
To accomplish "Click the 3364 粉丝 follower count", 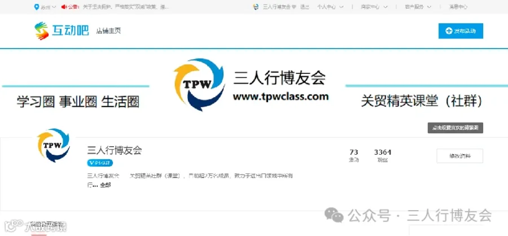I will [x=383, y=156].
